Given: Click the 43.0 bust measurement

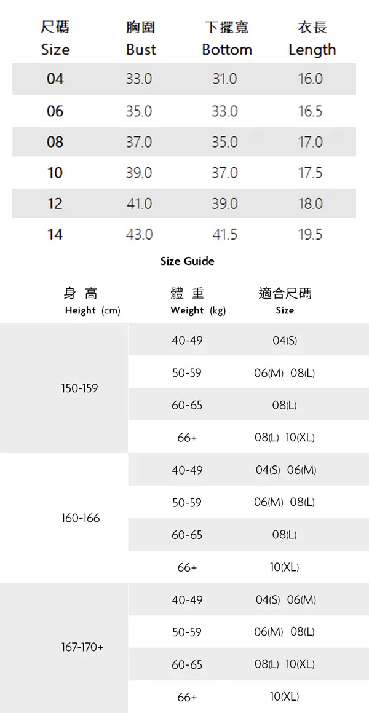Looking at the screenshot, I should [139, 234].
